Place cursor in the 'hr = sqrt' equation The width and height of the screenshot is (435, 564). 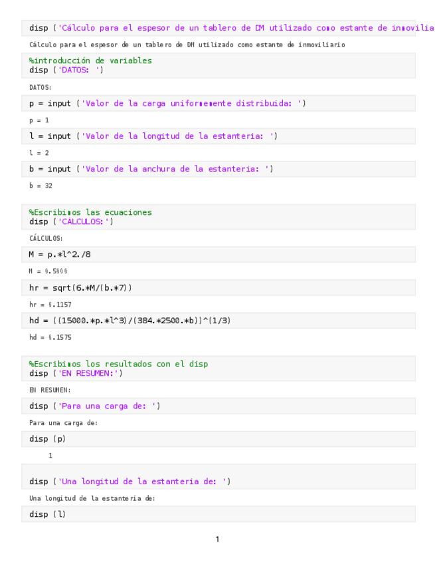[x=80, y=287]
